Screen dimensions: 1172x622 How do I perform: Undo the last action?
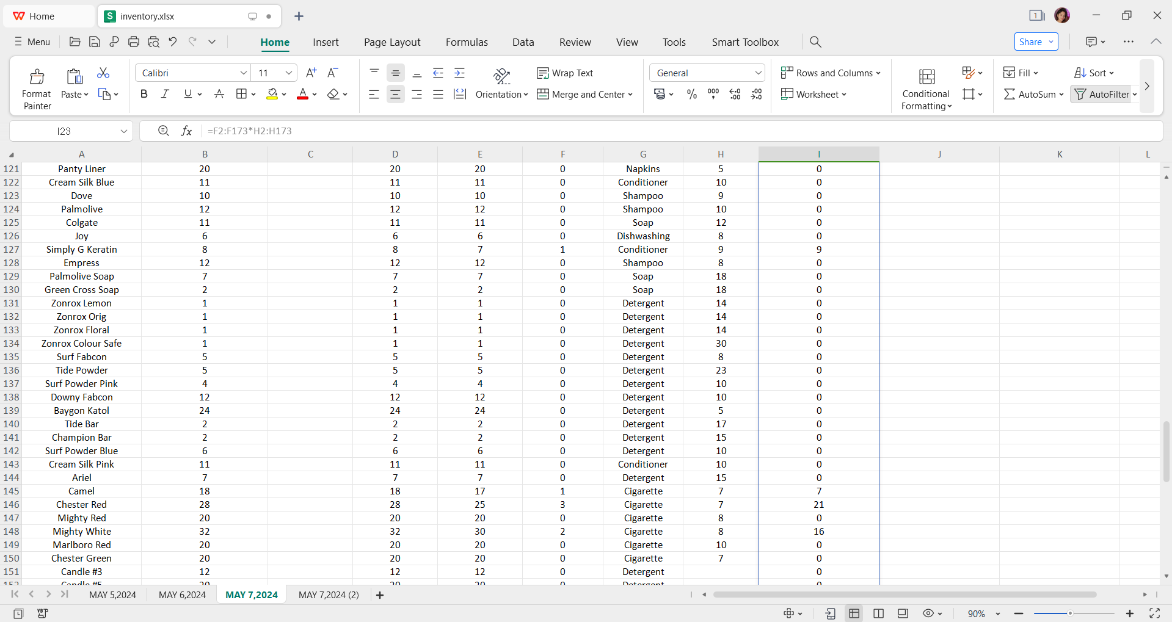point(173,42)
